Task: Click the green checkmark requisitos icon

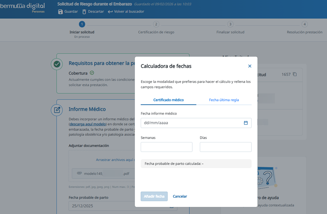Action: pyautogui.click(x=57, y=64)
